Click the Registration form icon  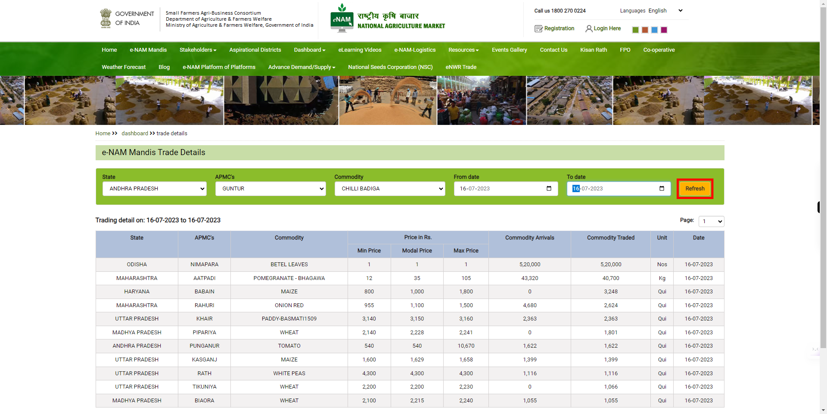pyautogui.click(x=538, y=28)
